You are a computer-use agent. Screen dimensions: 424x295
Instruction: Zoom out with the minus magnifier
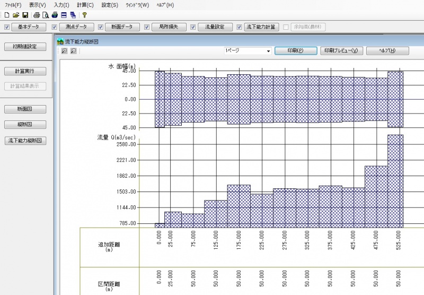(x=74, y=50)
